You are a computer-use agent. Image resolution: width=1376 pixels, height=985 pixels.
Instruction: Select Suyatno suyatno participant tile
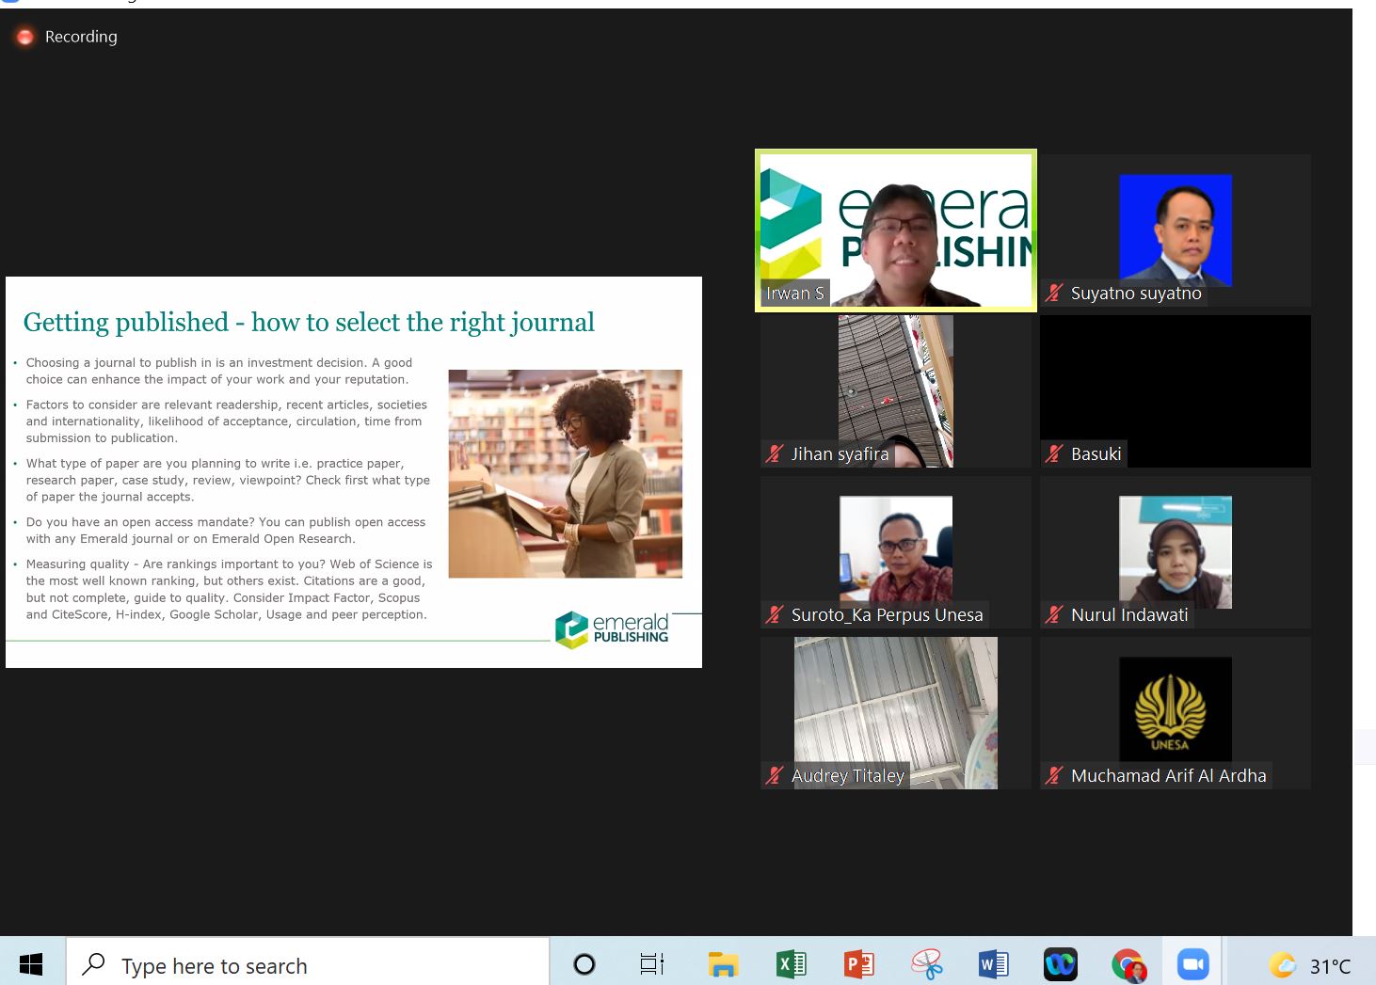click(x=1175, y=230)
